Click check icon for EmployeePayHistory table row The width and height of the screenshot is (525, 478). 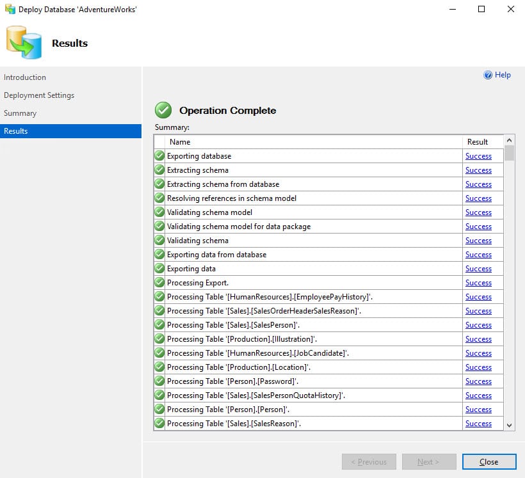159,296
